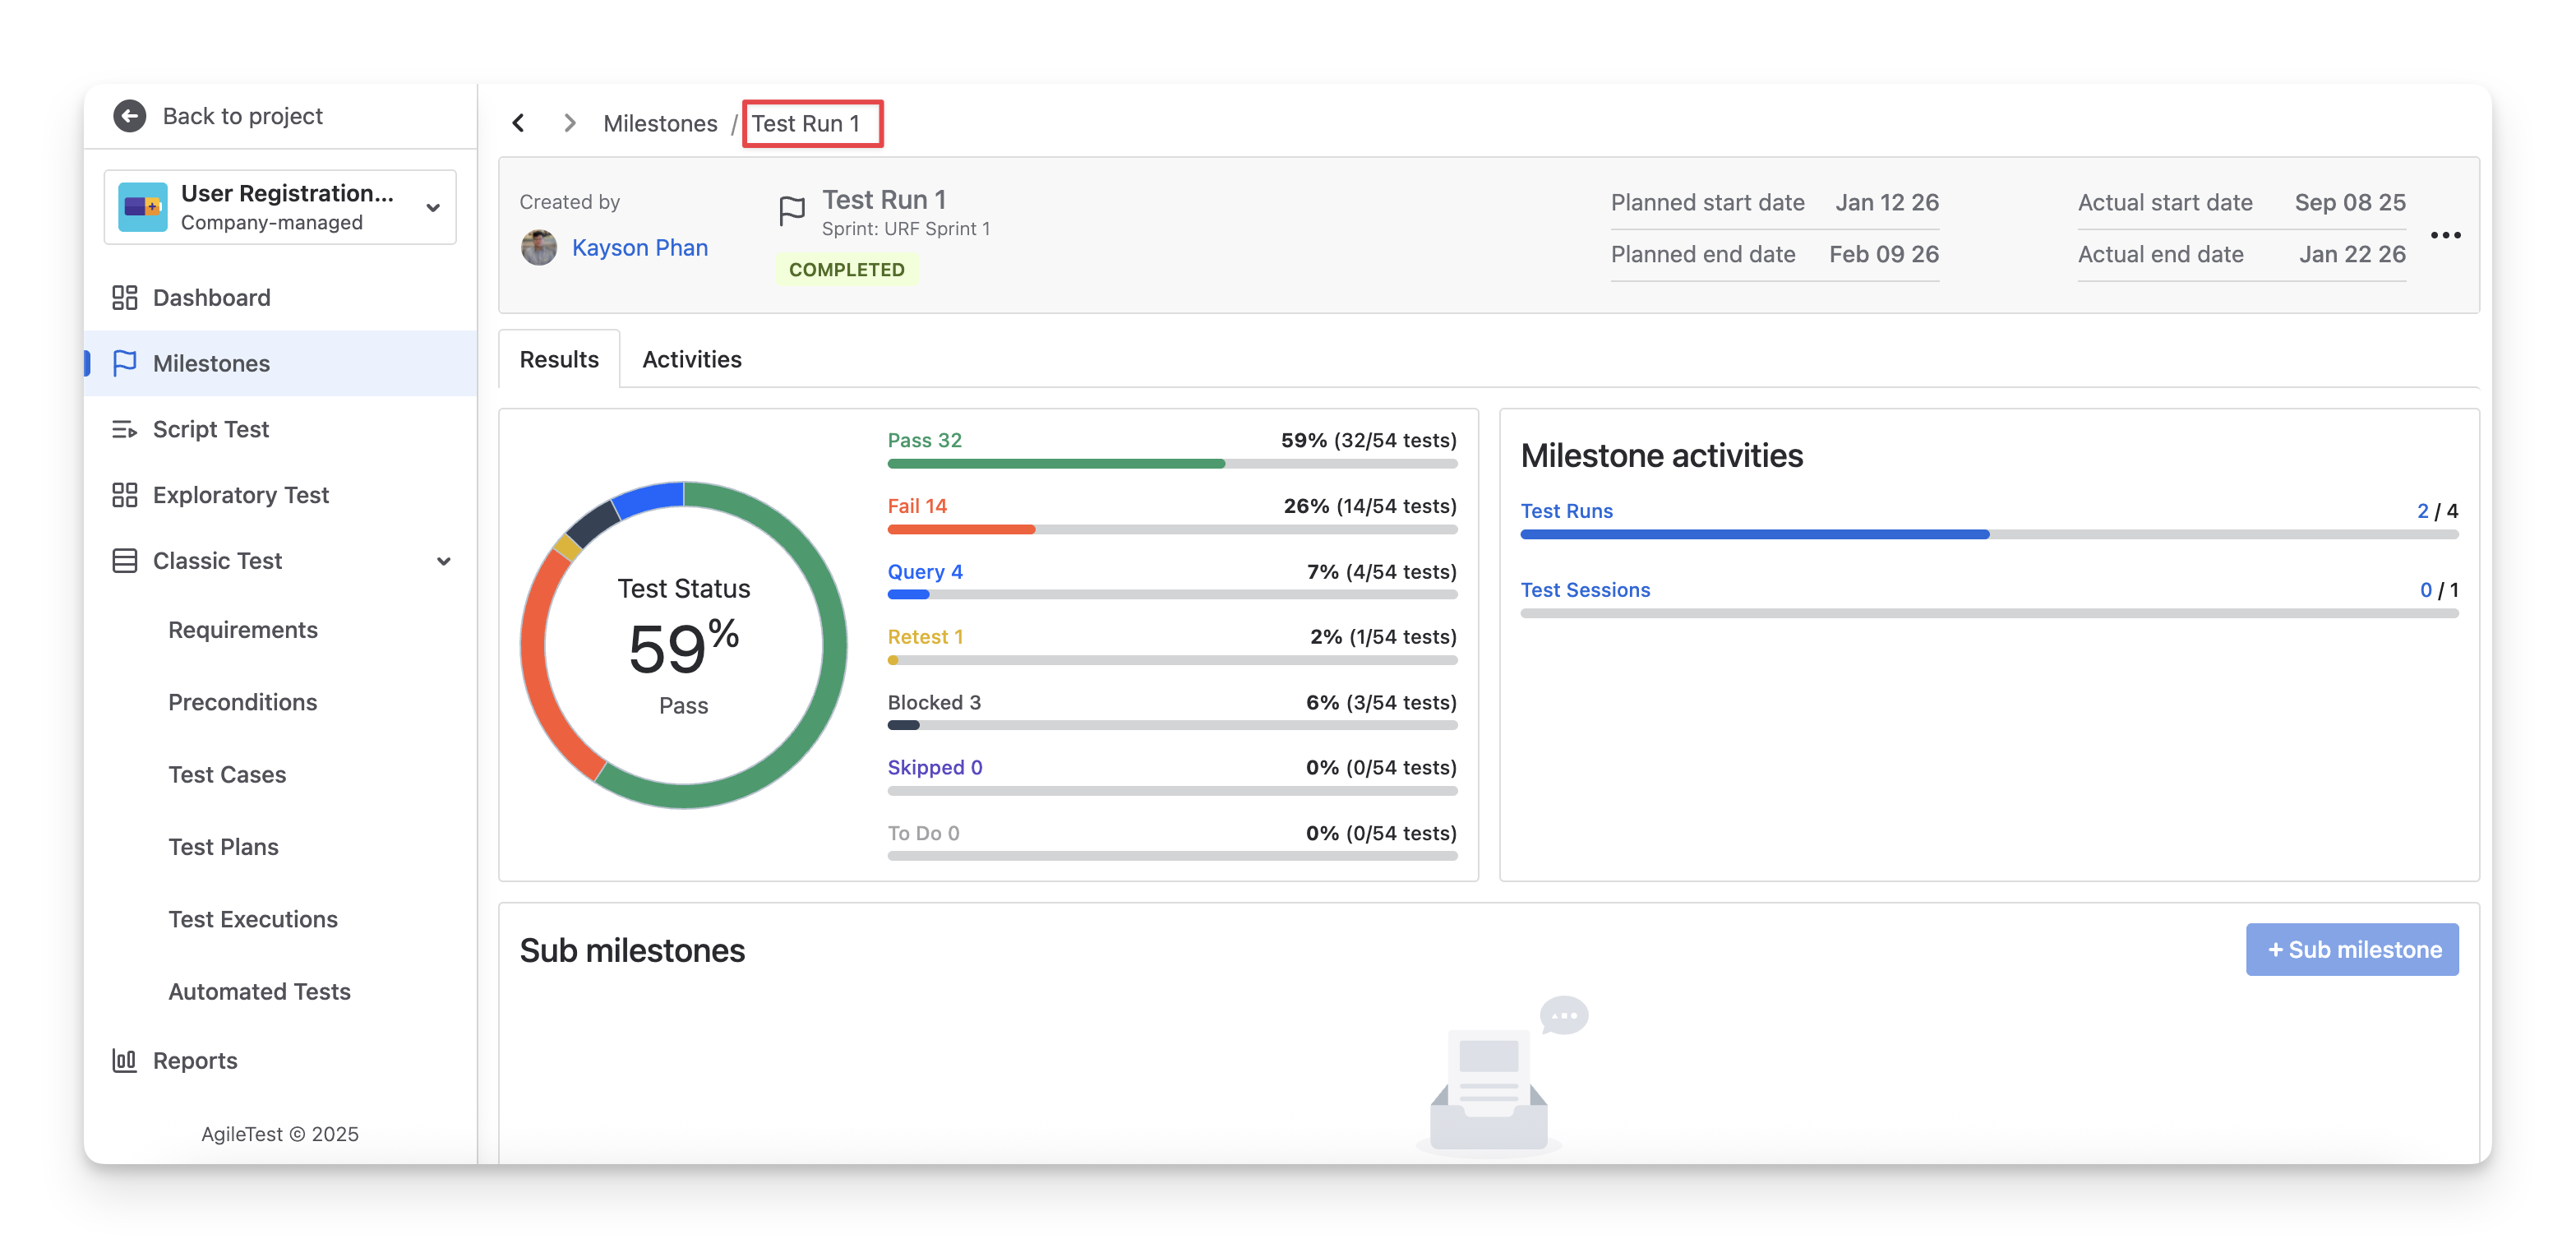Collapse the Classic Test section chevron
This screenshot has width=2576, height=1248.
point(443,561)
